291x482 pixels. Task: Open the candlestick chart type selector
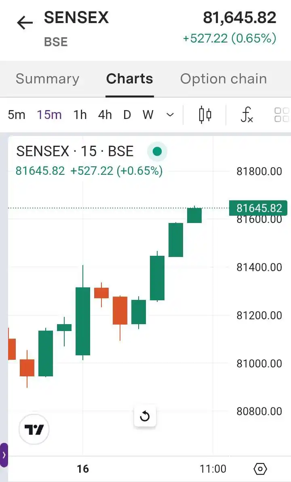click(205, 115)
